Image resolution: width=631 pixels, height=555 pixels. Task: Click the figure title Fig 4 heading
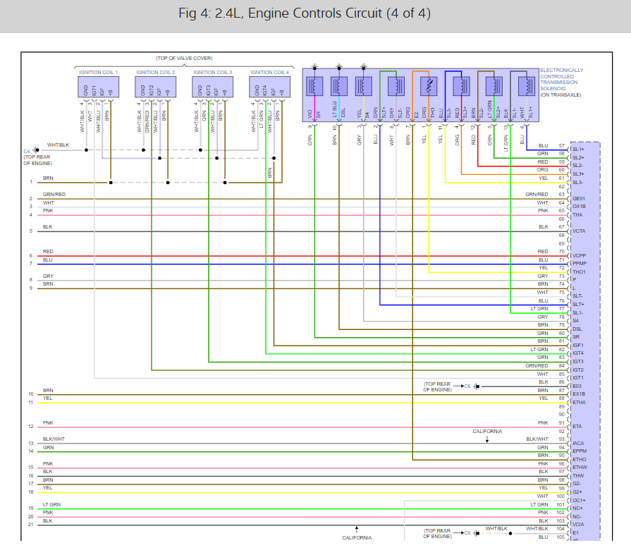tap(305, 13)
